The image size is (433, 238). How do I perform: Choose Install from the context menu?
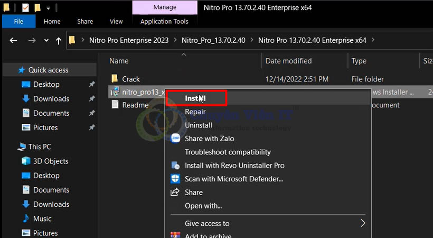(x=195, y=98)
